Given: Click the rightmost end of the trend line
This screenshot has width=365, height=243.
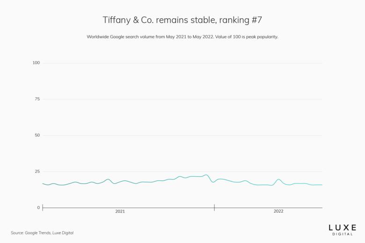Looking at the screenshot, I should pyautogui.click(x=322, y=185).
